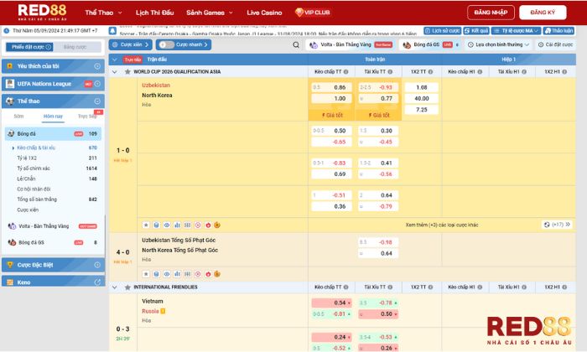Image resolution: width=587 pixels, height=352 pixels.
Task: Collapse International Friendlies league
Action: (115, 287)
